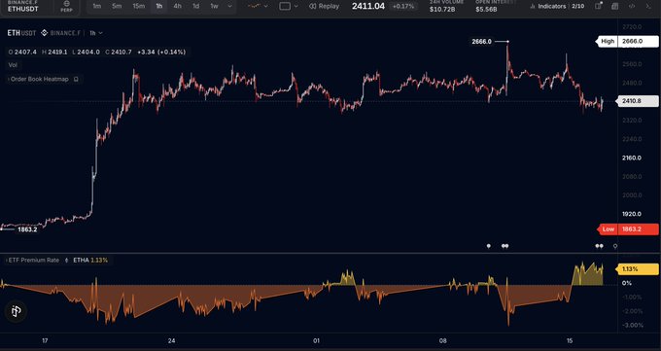Open the ETHUSDT symbol selector

pyautogui.click(x=23, y=7)
